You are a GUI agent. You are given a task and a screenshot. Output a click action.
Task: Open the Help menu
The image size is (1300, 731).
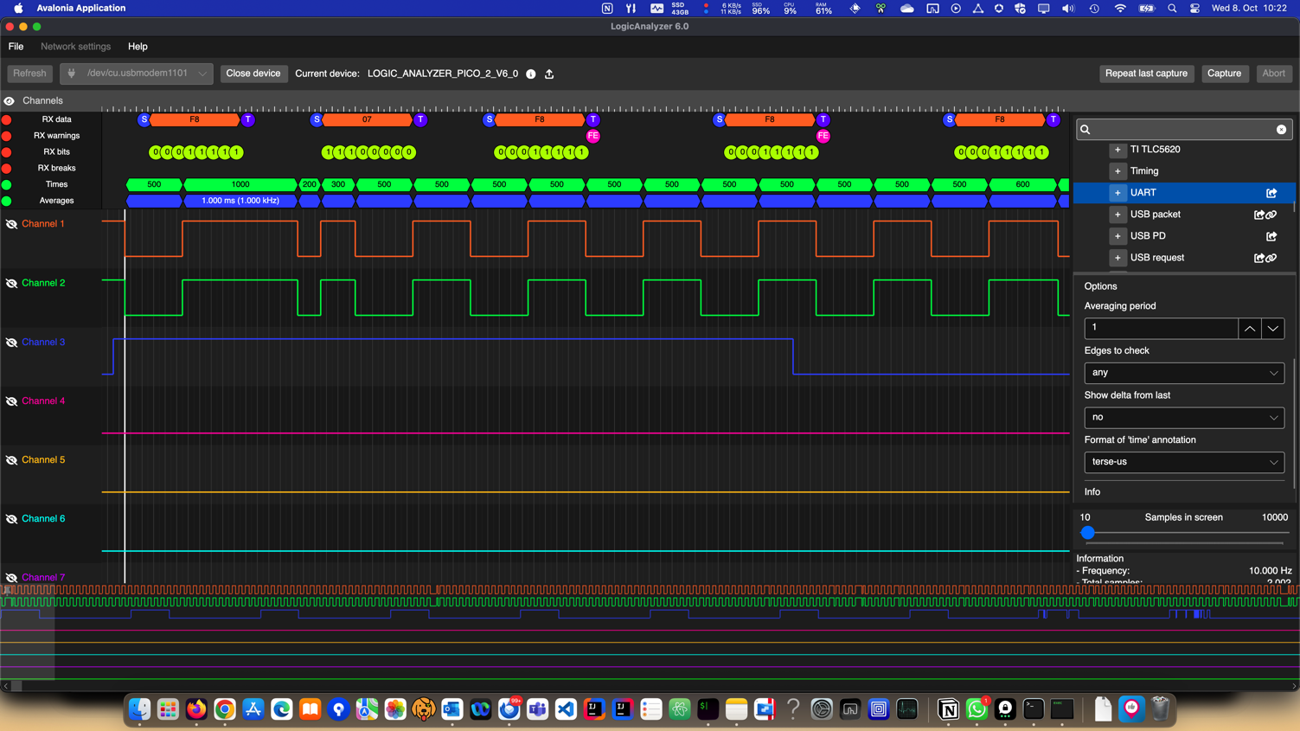[x=138, y=47]
